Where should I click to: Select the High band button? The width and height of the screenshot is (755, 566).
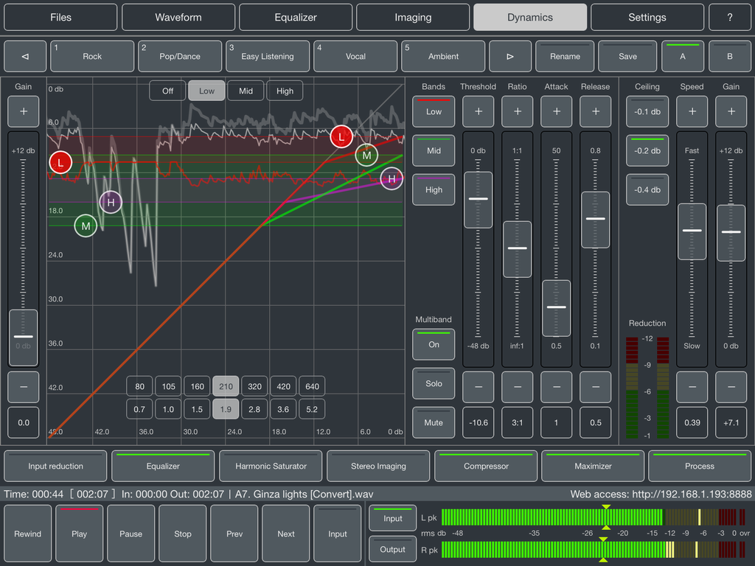point(434,189)
